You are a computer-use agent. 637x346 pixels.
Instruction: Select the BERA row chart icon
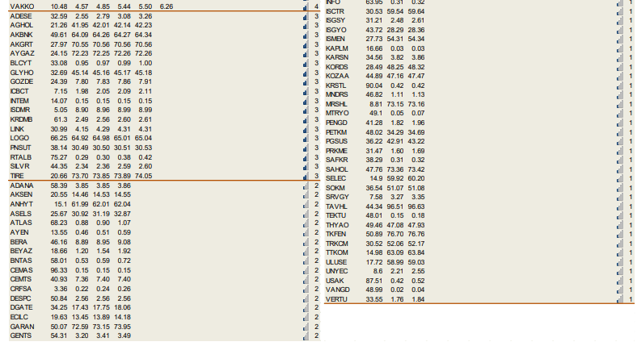tap(306, 242)
